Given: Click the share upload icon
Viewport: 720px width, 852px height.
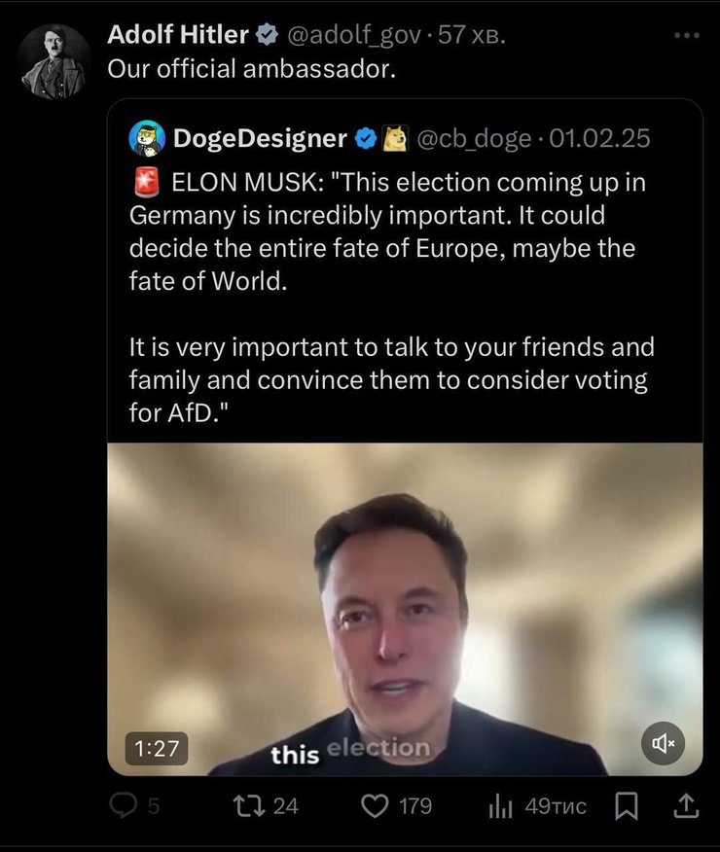Looking at the screenshot, I should (685, 805).
